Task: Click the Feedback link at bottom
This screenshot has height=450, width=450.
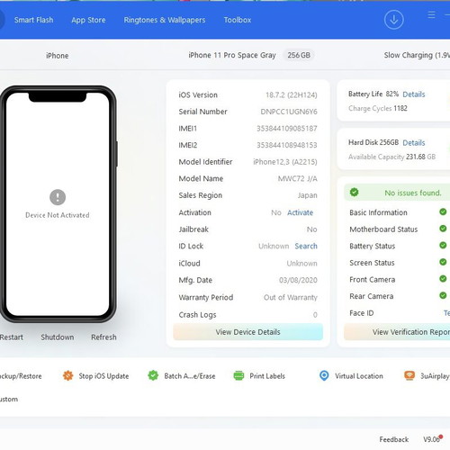Action: (393, 439)
